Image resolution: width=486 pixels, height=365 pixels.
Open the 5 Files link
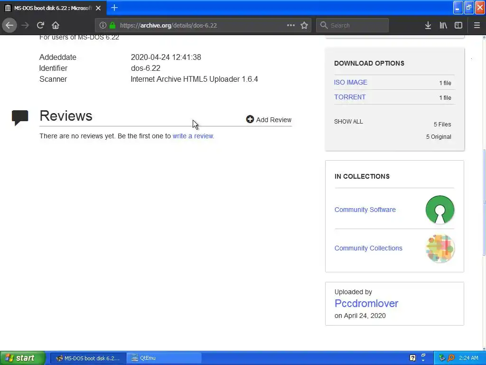pos(442,124)
